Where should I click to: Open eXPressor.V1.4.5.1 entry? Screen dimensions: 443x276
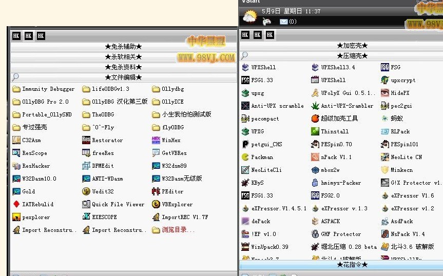click(279, 208)
